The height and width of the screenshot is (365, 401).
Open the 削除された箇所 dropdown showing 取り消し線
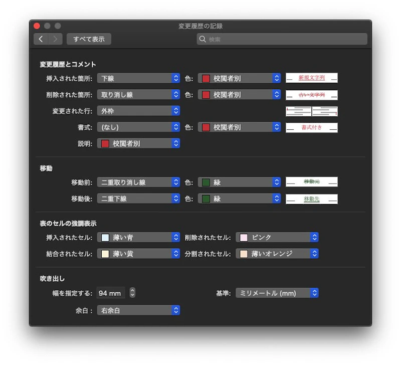(139, 94)
